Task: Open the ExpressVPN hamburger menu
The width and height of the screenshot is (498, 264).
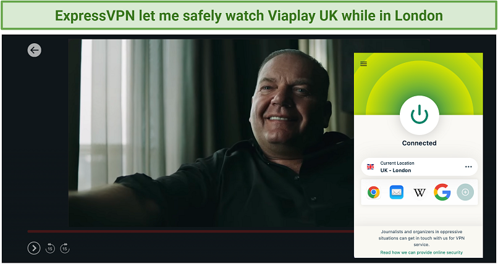Action: coord(364,64)
